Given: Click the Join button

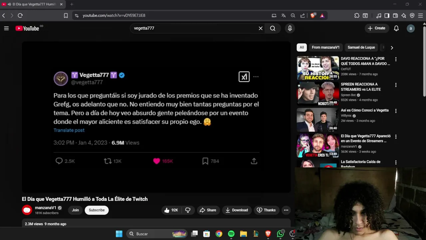Looking at the screenshot, I should click(x=76, y=210).
